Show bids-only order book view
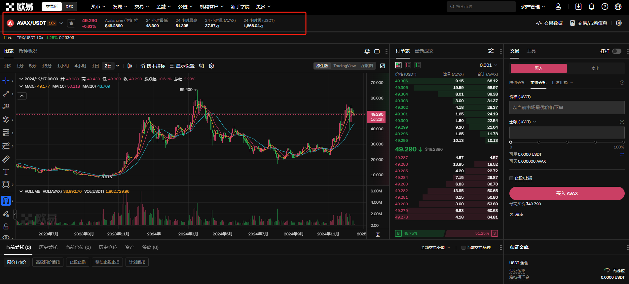Screen dimensions: 629x284 pyautogui.click(x=418, y=65)
